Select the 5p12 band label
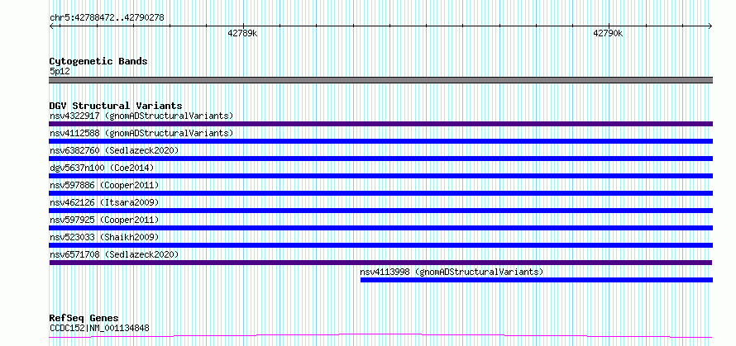This screenshot has height=346, width=736. 60,72
